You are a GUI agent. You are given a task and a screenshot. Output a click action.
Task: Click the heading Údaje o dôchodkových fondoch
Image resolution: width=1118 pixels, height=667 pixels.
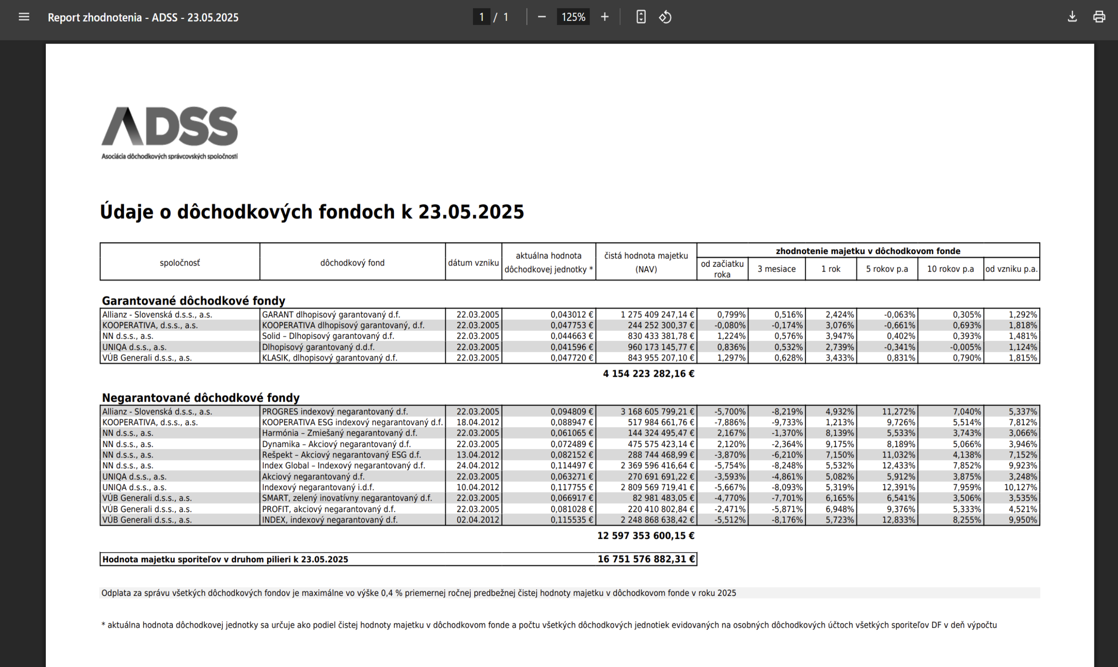(312, 212)
